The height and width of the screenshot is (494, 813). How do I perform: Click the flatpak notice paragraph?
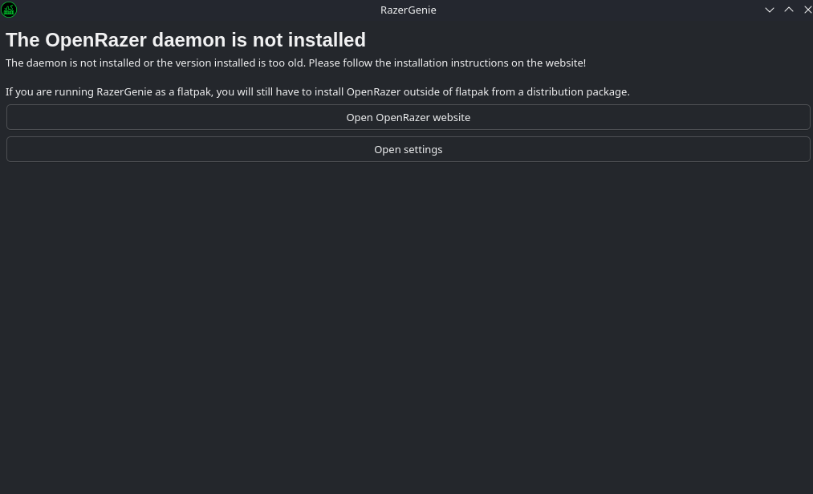click(317, 91)
